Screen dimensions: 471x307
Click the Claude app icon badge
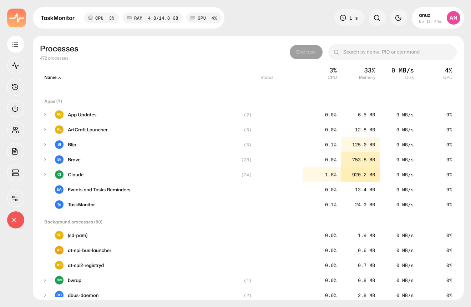[x=59, y=175]
